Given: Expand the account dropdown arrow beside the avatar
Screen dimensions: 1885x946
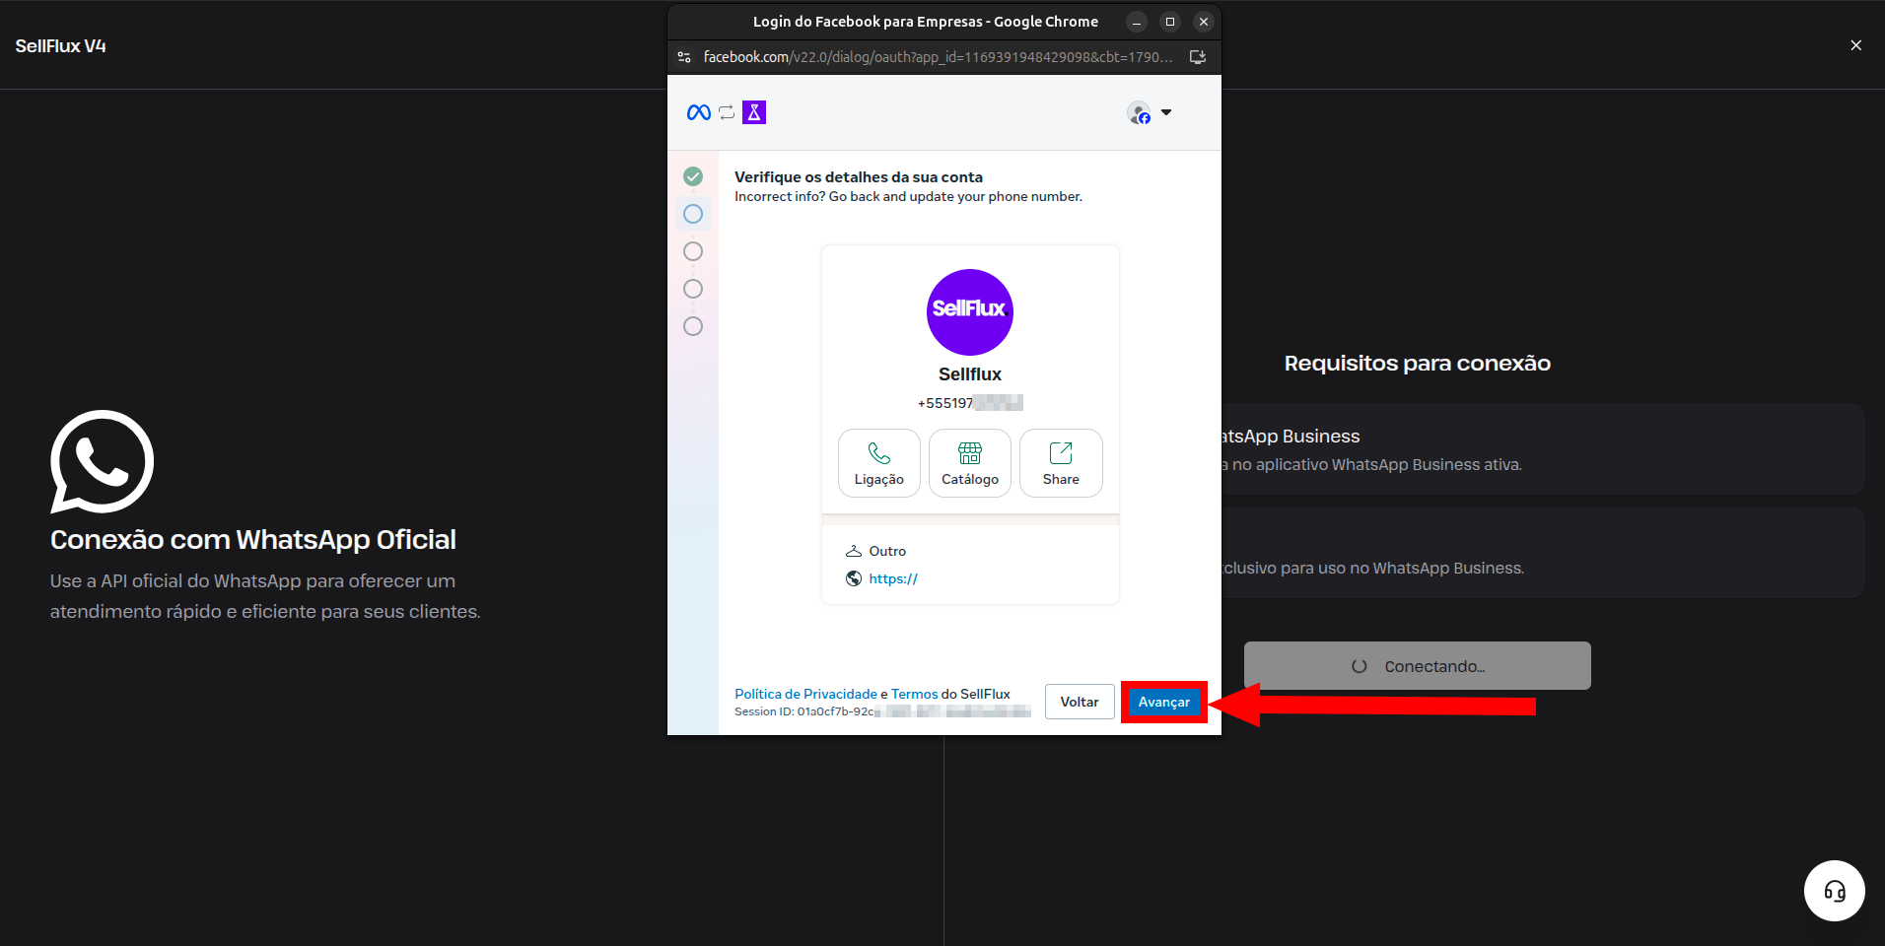Looking at the screenshot, I should [1166, 112].
